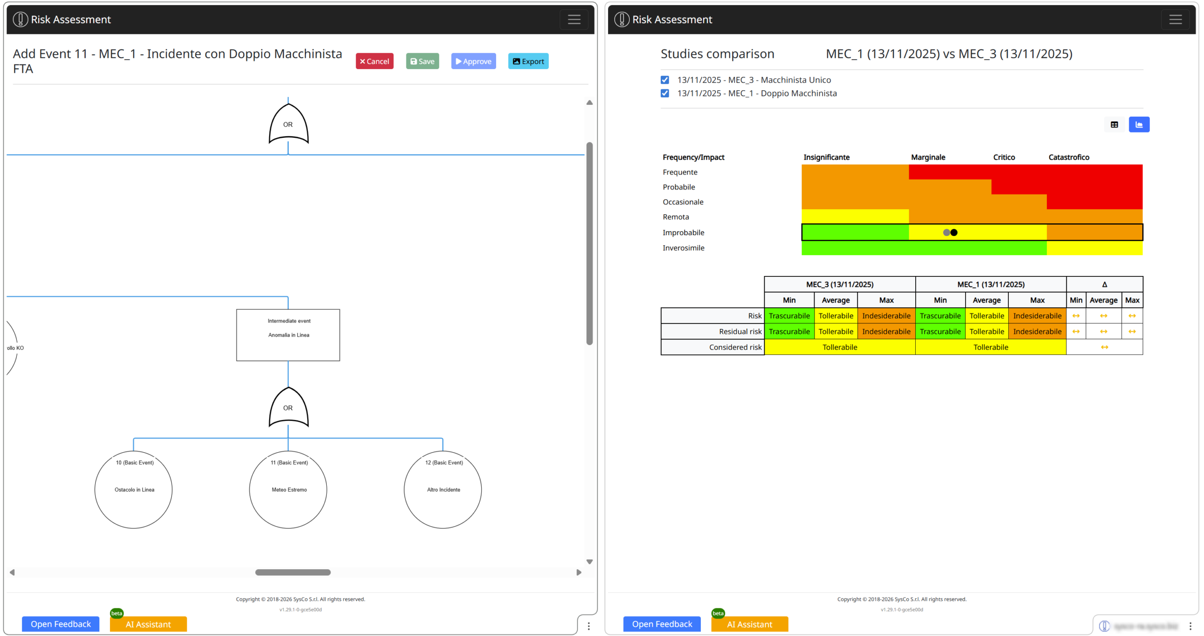The height and width of the screenshot is (636, 1204).
Task: Select Meteo Estremo basic event node
Action: click(288, 489)
